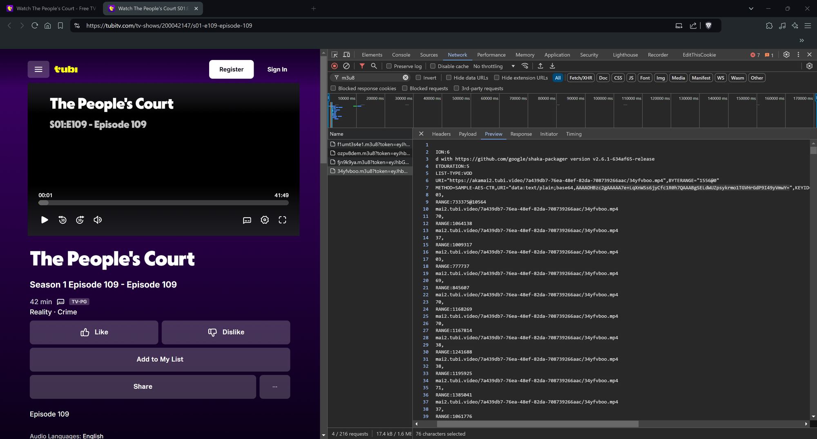Open video player settings gear

coord(265,220)
